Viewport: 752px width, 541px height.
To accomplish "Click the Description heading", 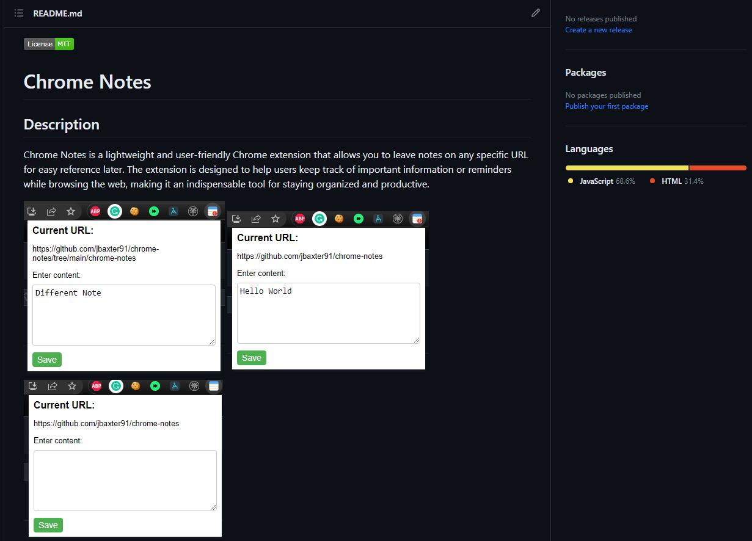I will (x=61, y=125).
